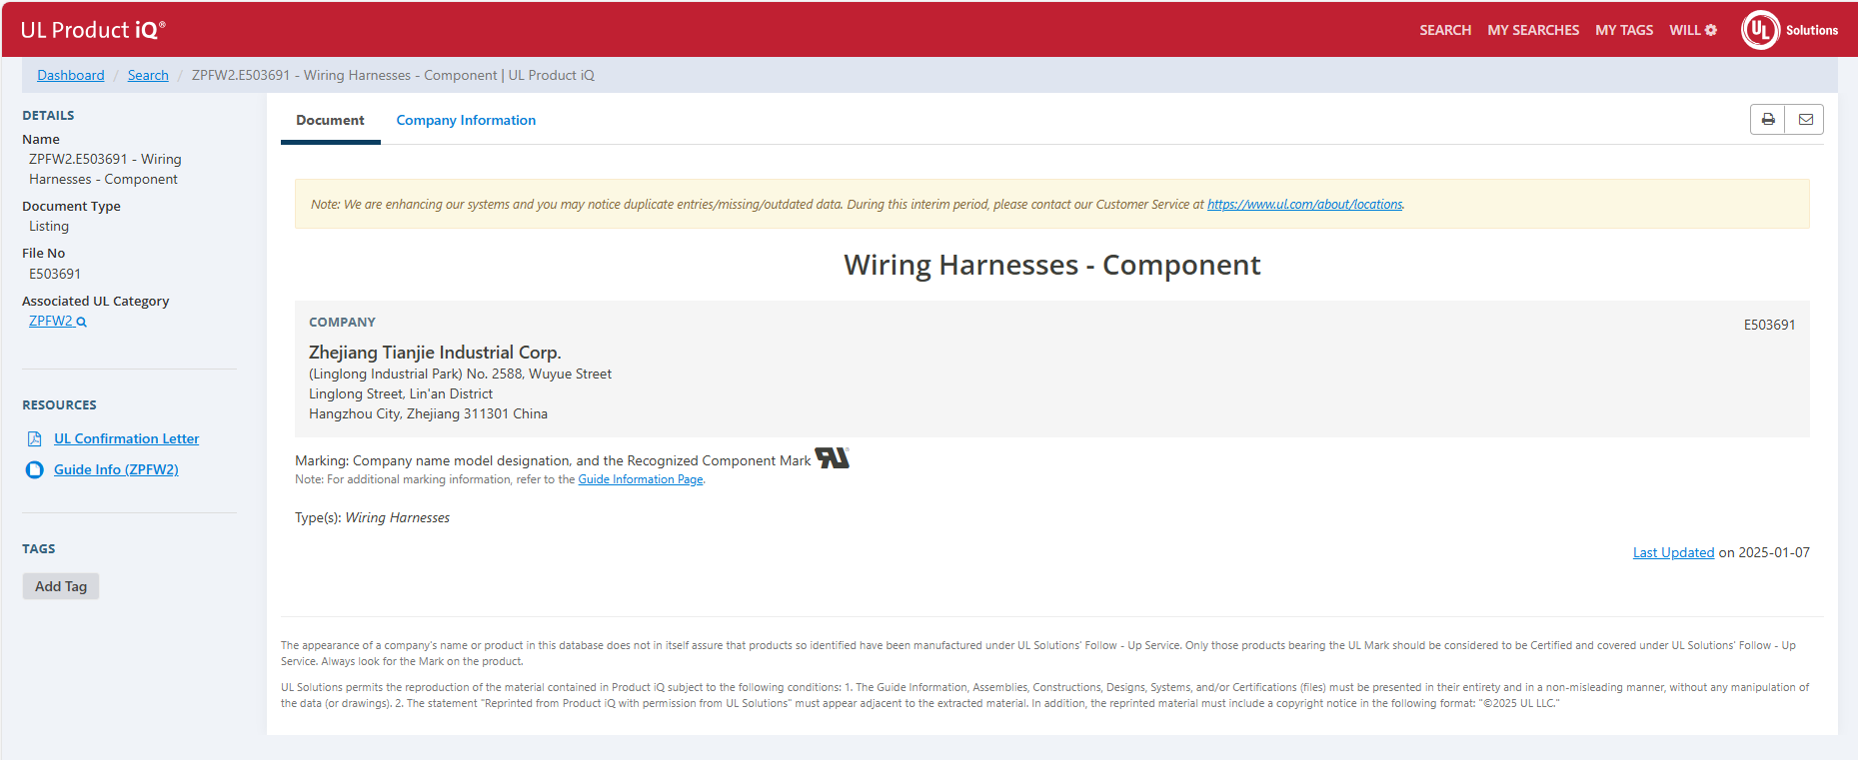Click the blue circle Guide Info icon
The image size is (1858, 760).
tap(35, 470)
